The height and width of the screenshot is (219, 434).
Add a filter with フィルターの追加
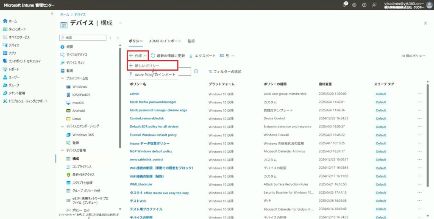click(x=225, y=72)
